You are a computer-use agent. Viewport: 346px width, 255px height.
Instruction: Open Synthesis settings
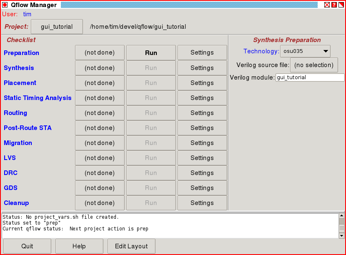pos(202,68)
